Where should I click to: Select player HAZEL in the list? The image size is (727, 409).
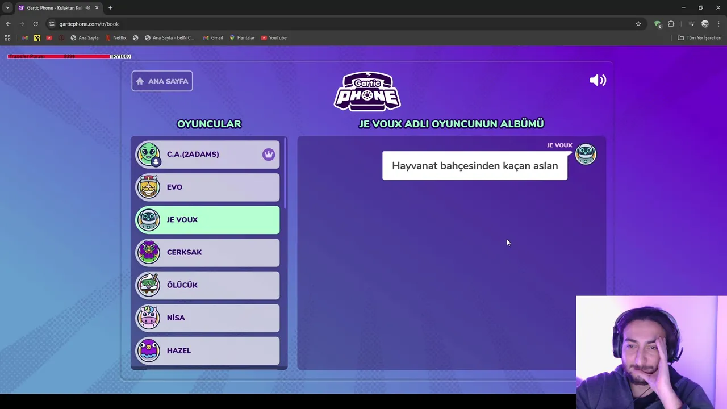tap(207, 350)
